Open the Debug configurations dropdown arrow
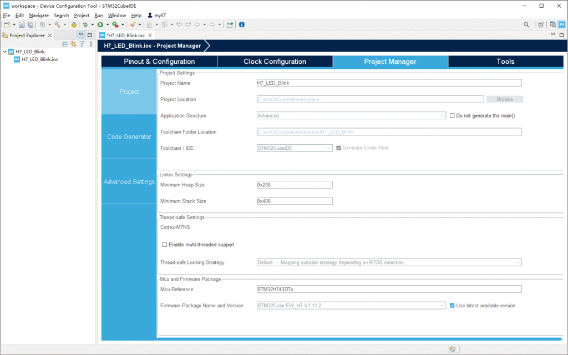Image resolution: width=568 pixels, height=355 pixels. [93, 24]
